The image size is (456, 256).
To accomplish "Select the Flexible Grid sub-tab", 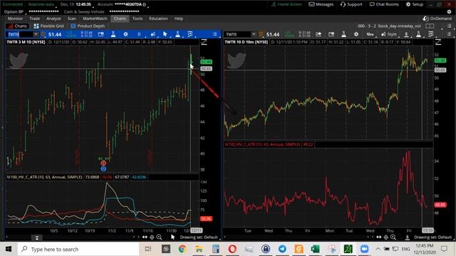I will [48, 26].
